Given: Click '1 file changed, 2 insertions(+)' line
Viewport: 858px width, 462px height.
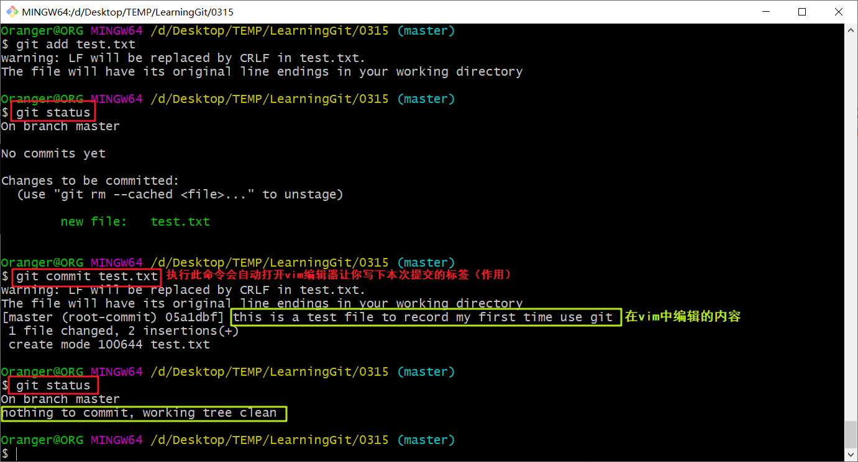Looking at the screenshot, I should [x=124, y=331].
